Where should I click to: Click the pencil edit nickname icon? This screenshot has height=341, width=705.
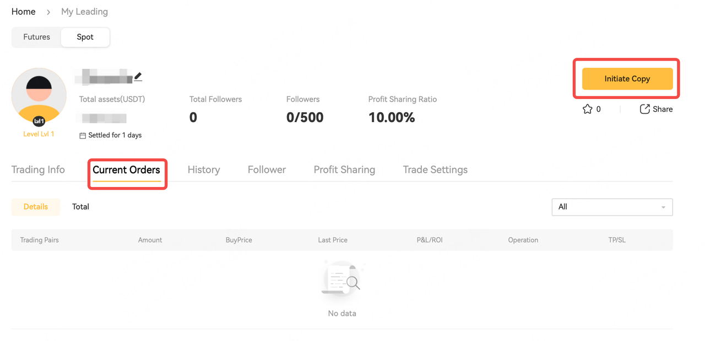[138, 77]
